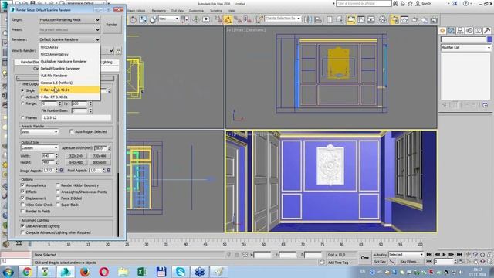Open Area to Render View dropdown
The height and width of the screenshot is (278, 494).
coord(39,132)
